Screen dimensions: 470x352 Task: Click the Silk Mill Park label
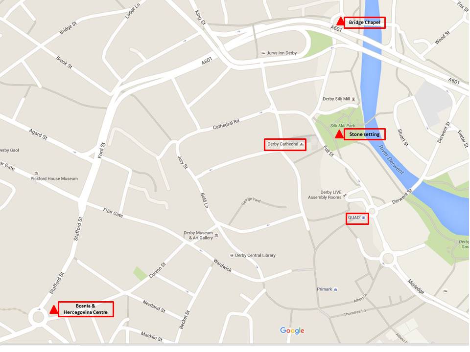(343, 126)
